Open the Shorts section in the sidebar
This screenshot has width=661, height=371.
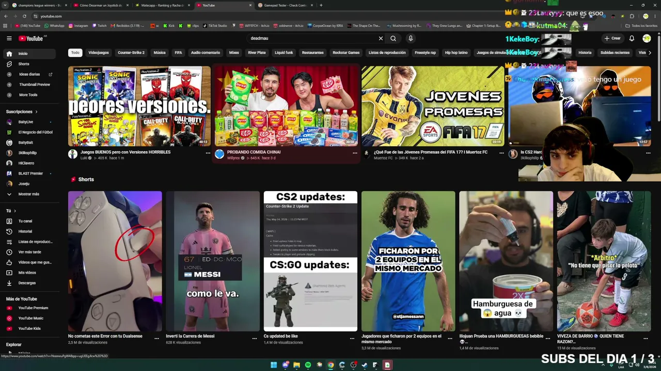point(29,64)
